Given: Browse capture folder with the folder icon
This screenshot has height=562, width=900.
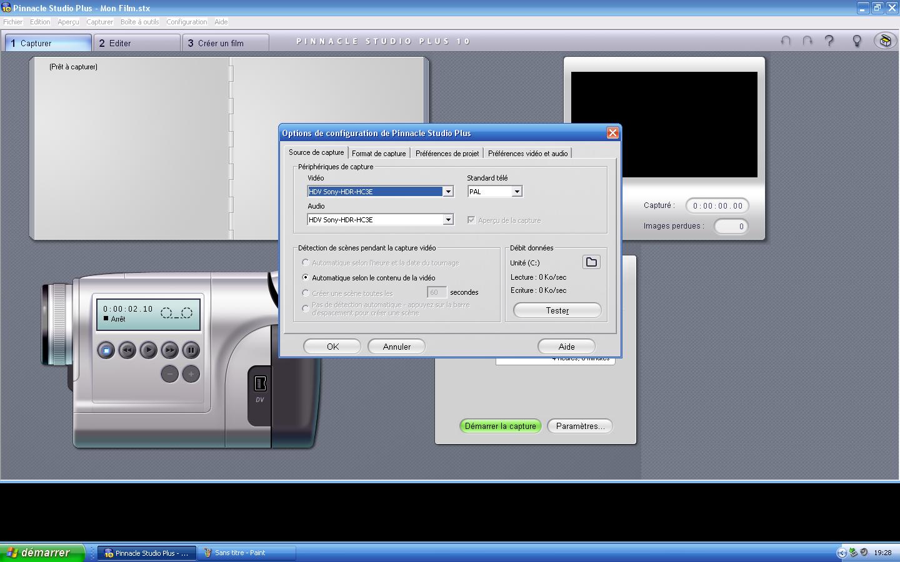Looking at the screenshot, I should click(591, 262).
